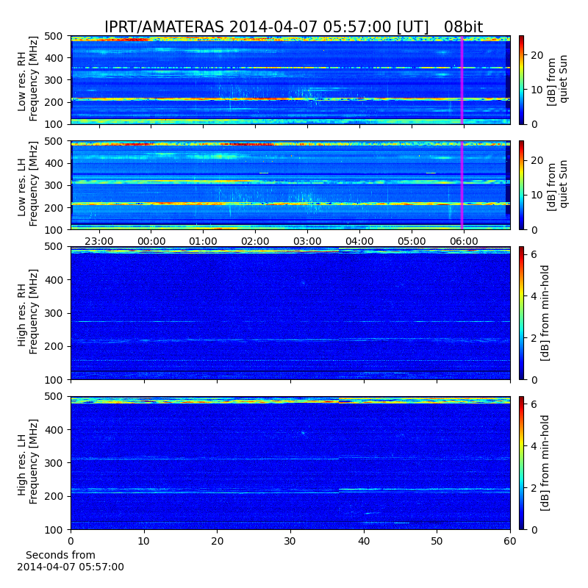This screenshot has height=588, width=588.
Task: Click the 01:00 time tick label
Action: 203,240
